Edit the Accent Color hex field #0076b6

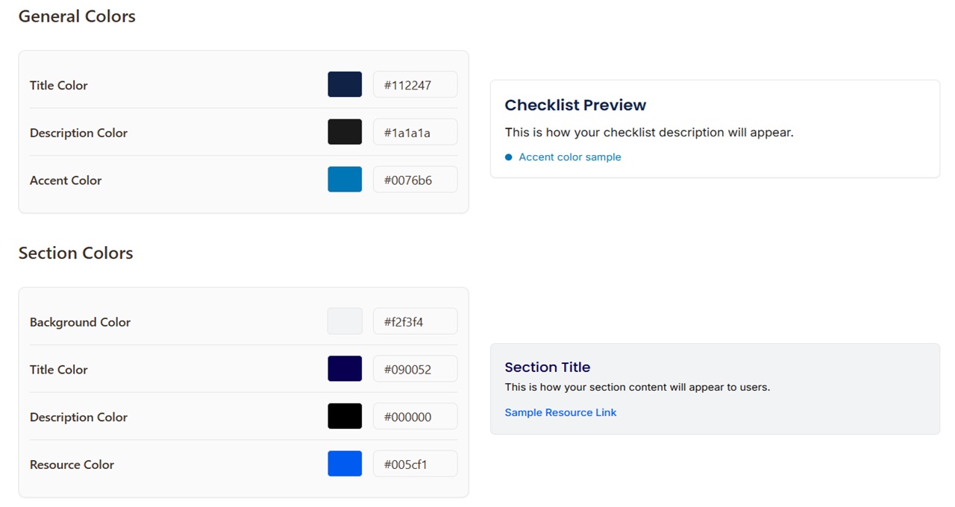pyautogui.click(x=415, y=180)
